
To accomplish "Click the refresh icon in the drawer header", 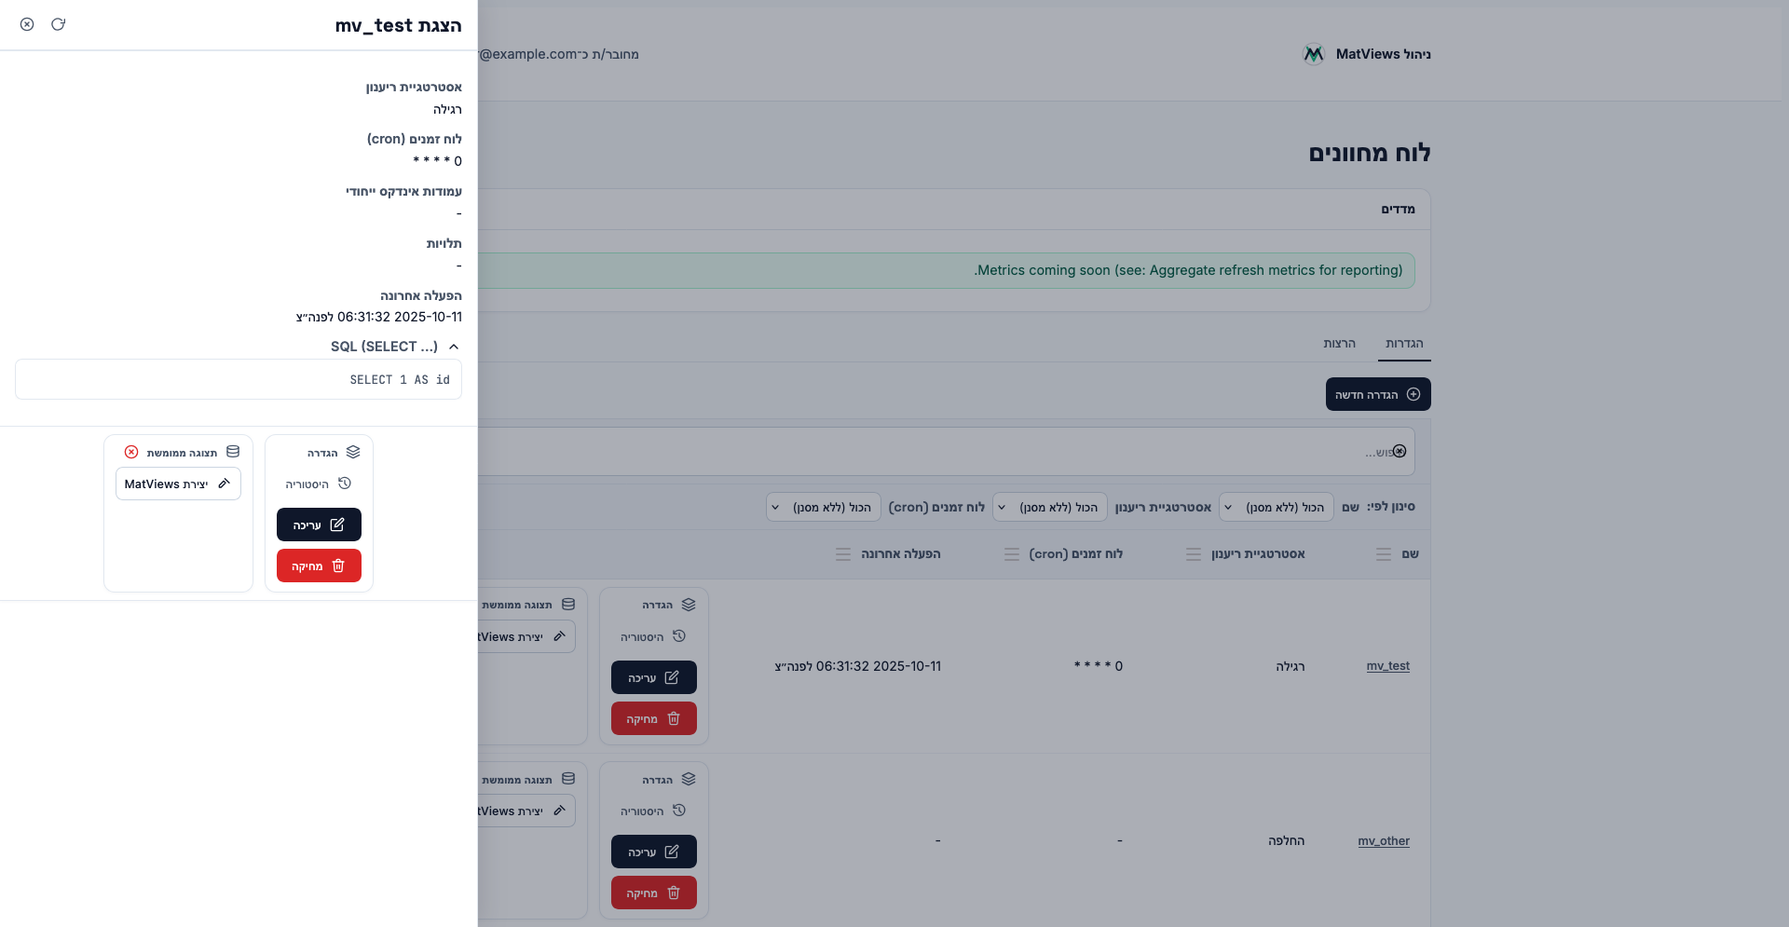I will [58, 24].
